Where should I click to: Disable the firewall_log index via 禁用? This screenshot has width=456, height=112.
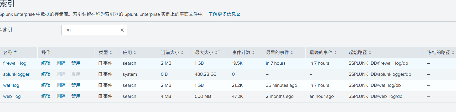76,63
